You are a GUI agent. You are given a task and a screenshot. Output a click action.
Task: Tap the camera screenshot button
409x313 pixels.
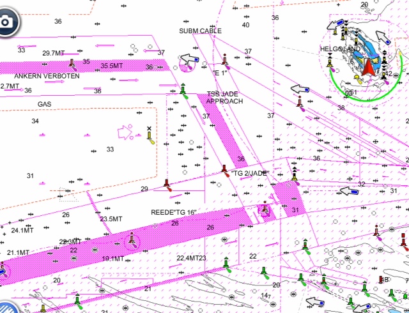pos(7,21)
